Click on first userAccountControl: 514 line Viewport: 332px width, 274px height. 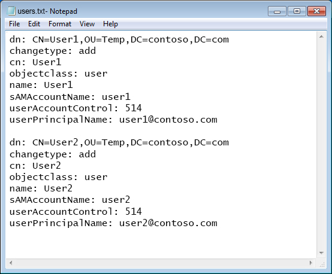pos(76,108)
